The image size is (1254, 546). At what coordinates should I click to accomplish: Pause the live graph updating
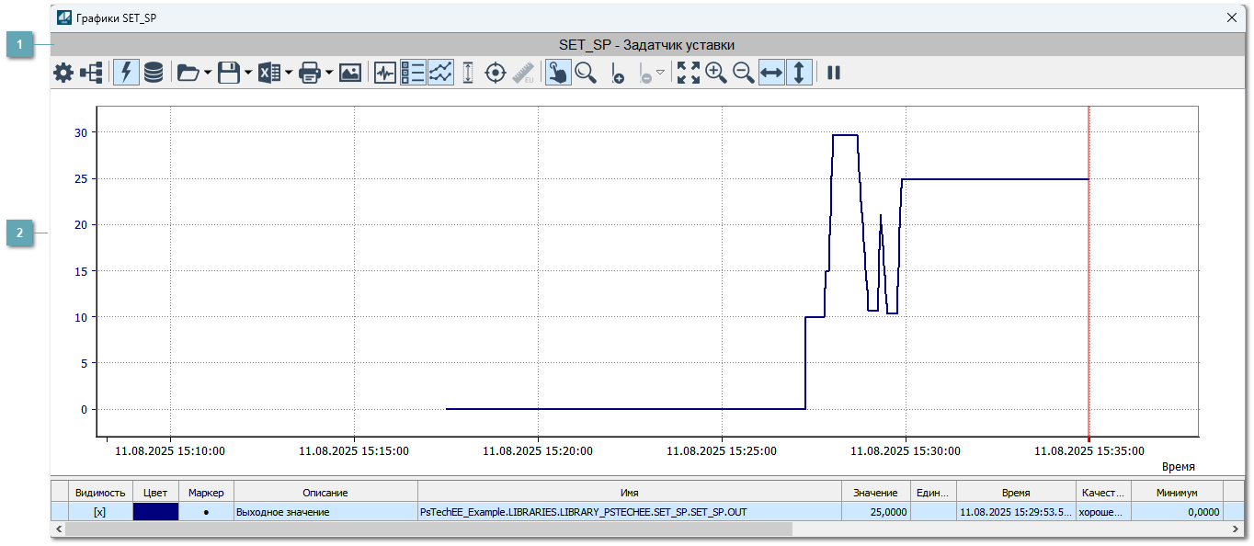click(x=834, y=74)
